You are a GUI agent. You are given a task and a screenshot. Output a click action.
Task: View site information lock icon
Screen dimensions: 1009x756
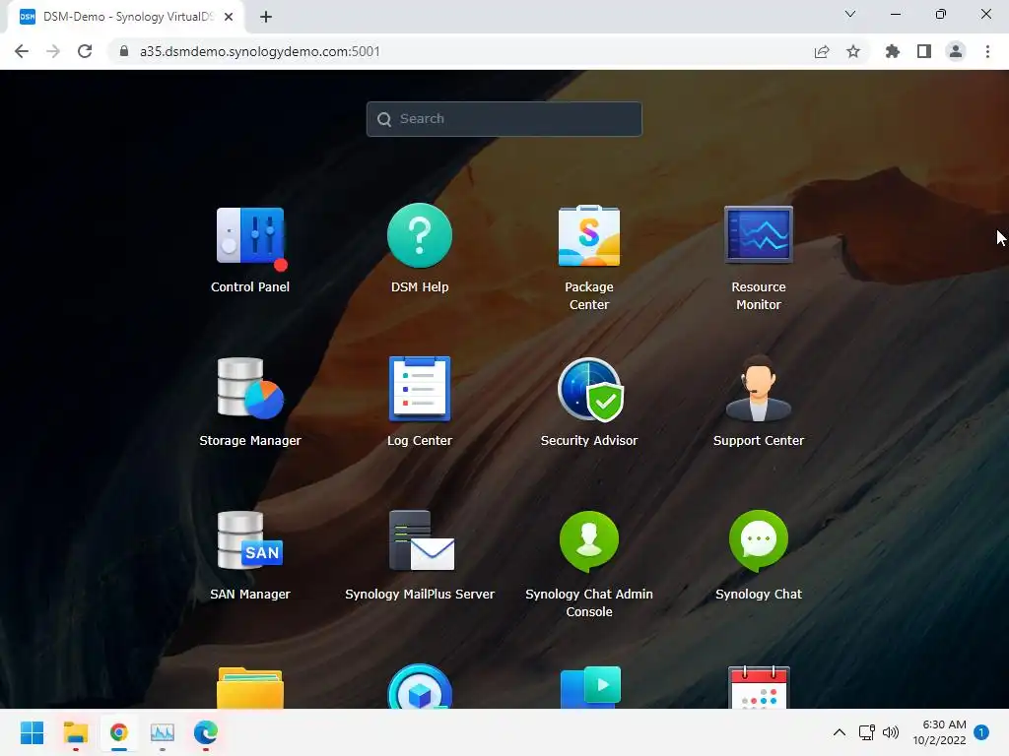tap(123, 51)
